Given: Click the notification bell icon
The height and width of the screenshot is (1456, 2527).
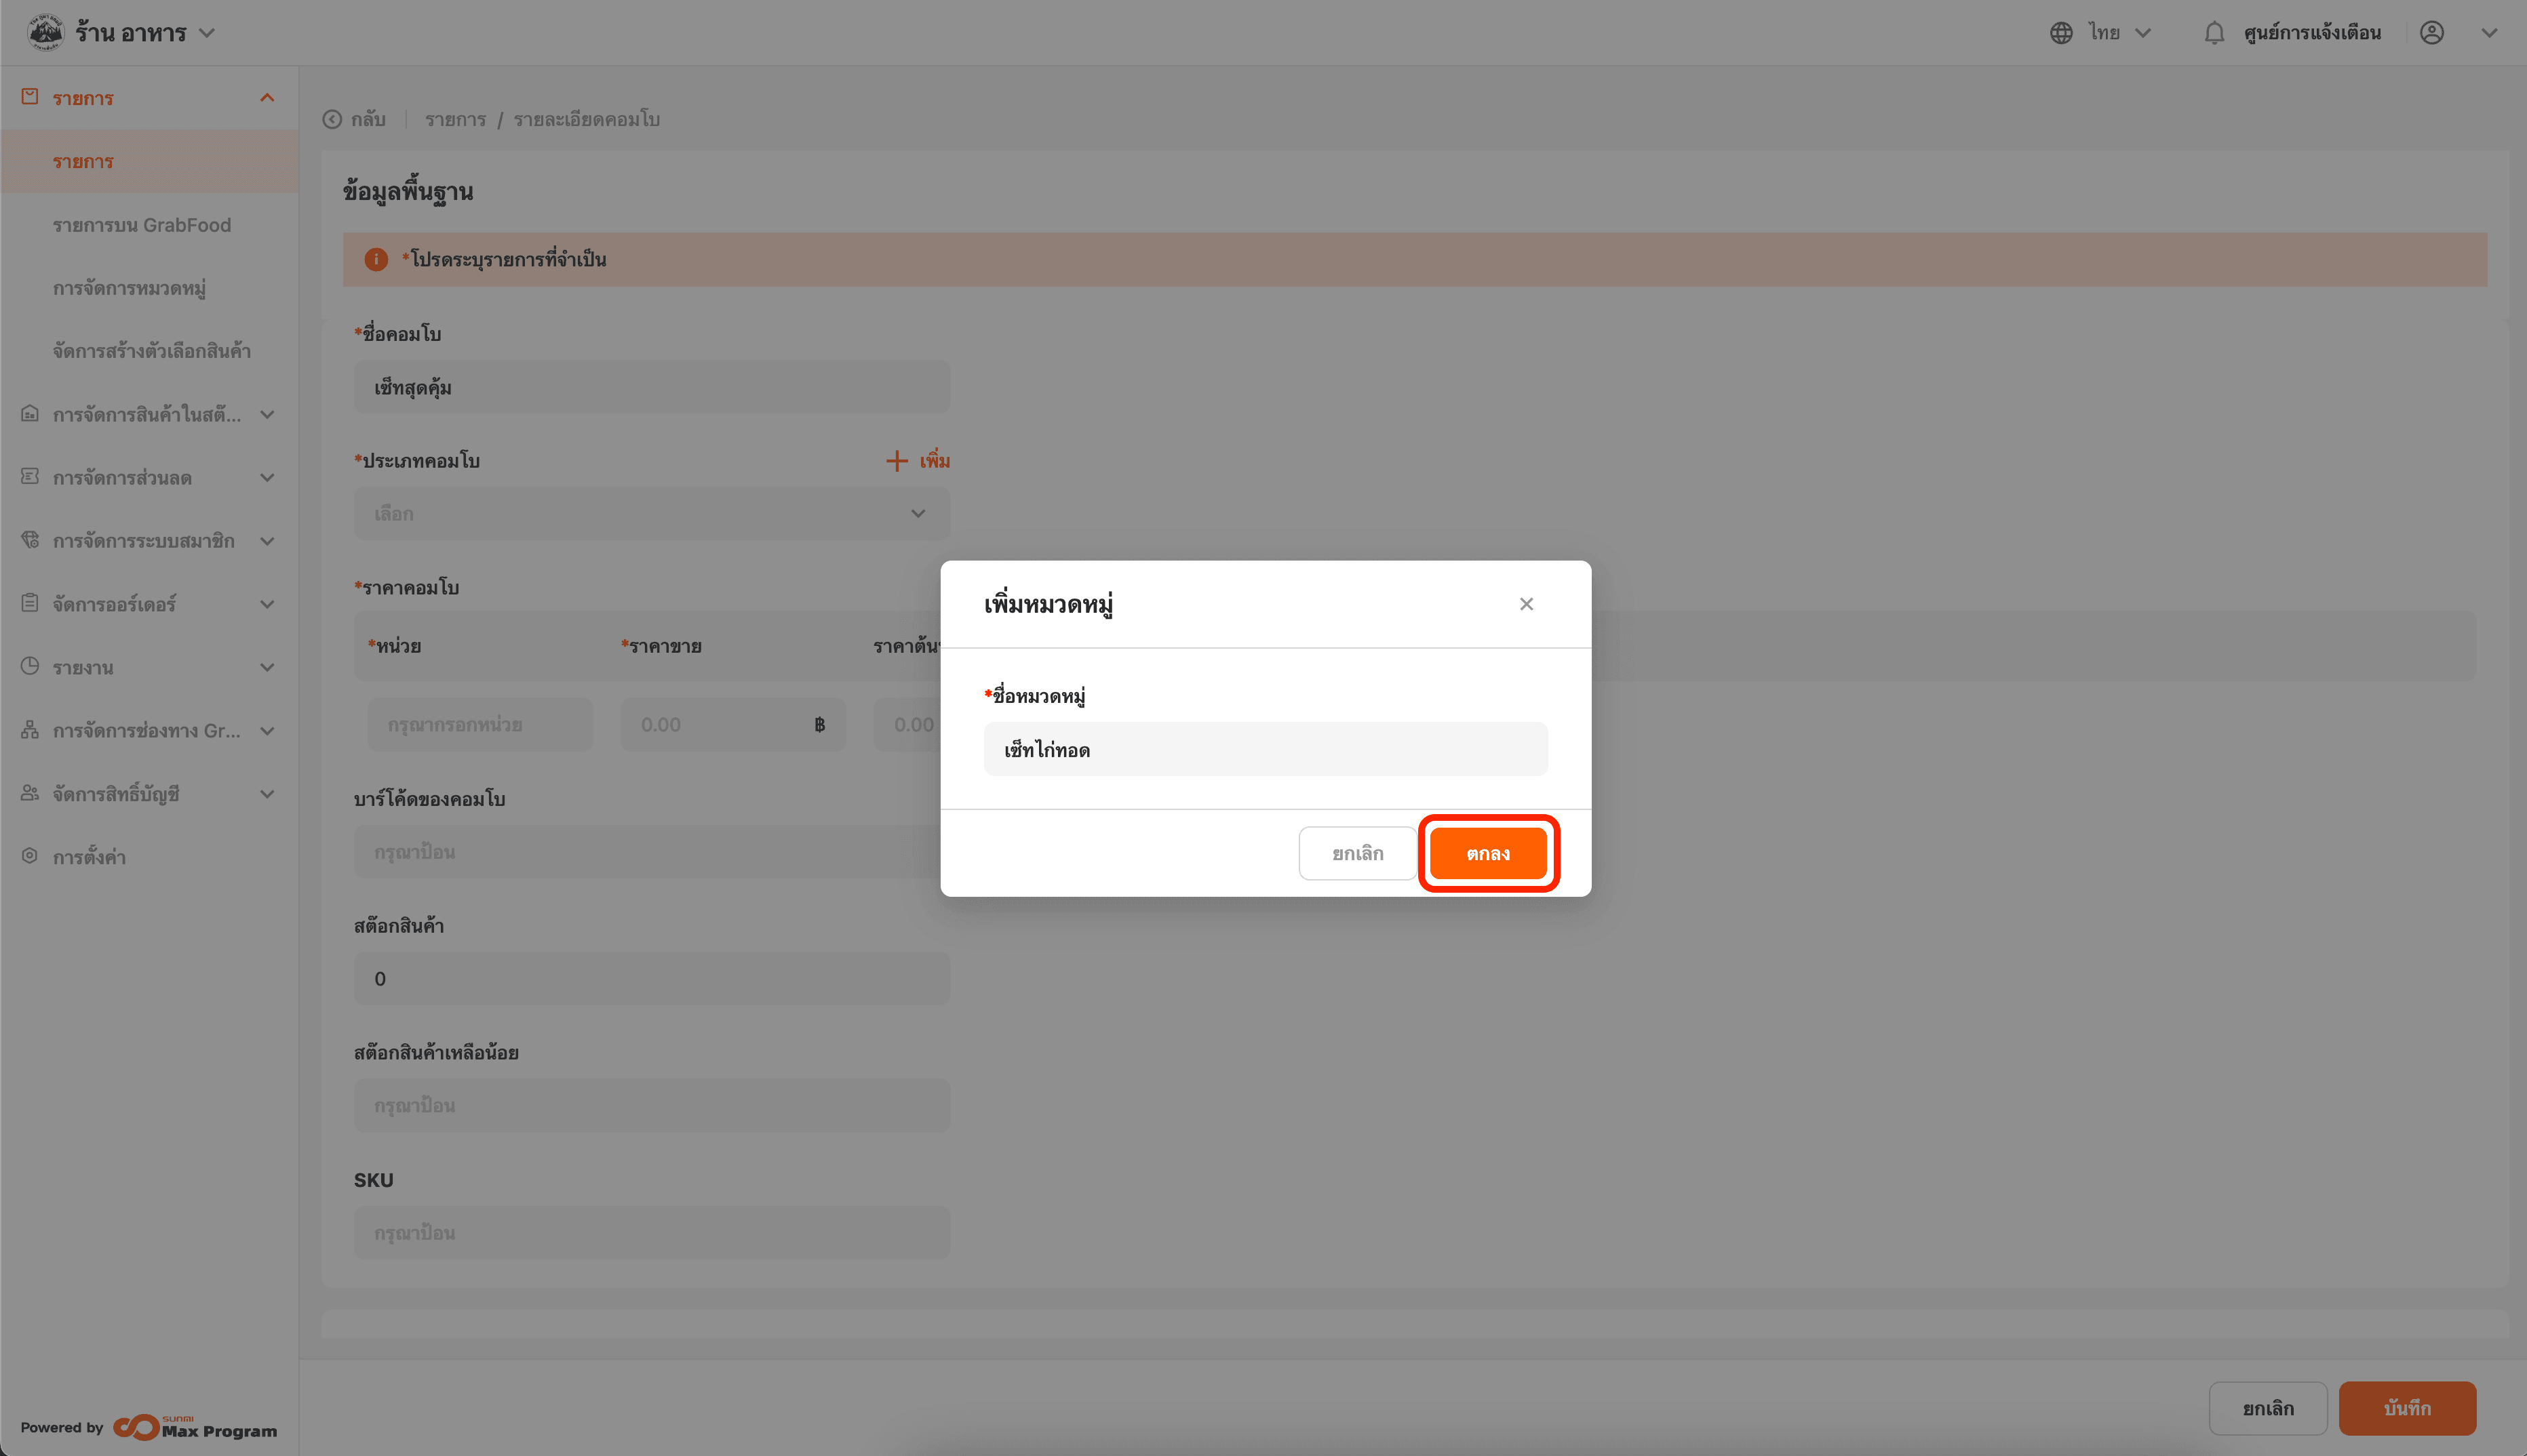Looking at the screenshot, I should click(x=2214, y=33).
